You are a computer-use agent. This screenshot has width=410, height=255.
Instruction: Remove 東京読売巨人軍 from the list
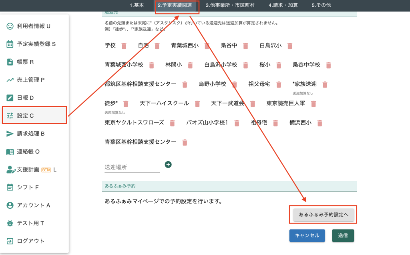click(x=314, y=104)
